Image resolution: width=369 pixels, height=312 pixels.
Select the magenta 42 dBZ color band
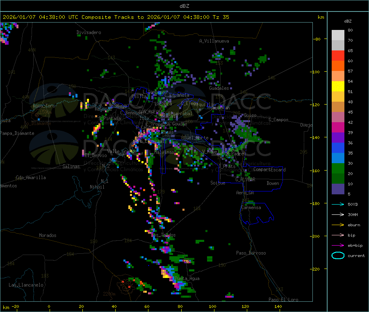point(338,127)
